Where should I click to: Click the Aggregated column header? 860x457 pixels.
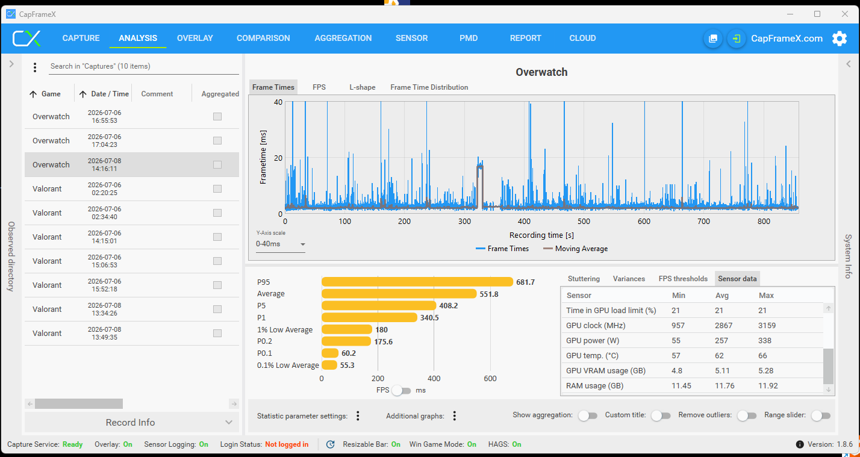point(220,94)
